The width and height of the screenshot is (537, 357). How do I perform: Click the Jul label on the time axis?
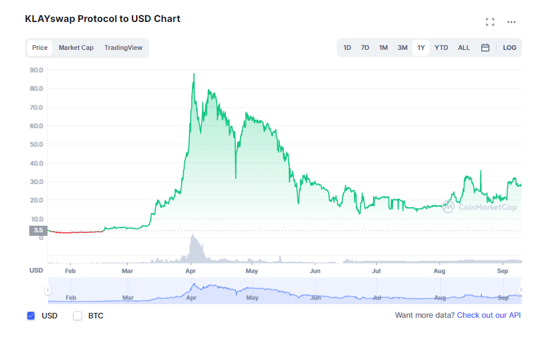376,271
